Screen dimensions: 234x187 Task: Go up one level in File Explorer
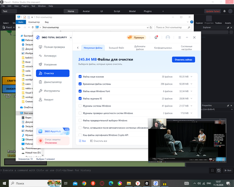33,28
